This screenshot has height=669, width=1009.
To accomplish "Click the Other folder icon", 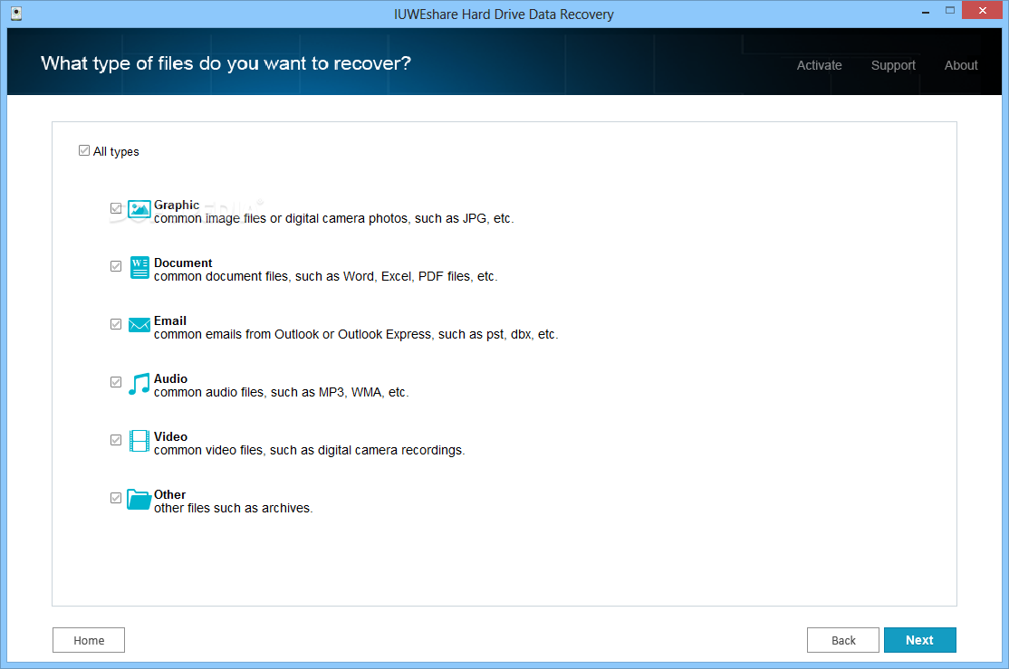I will pos(139,499).
